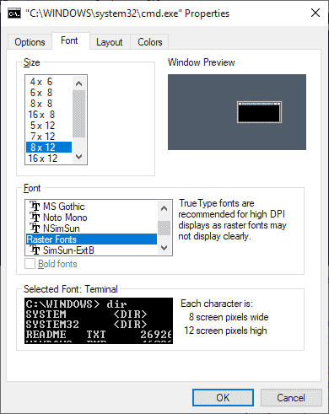Switch to the Options tab

tap(30, 42)
